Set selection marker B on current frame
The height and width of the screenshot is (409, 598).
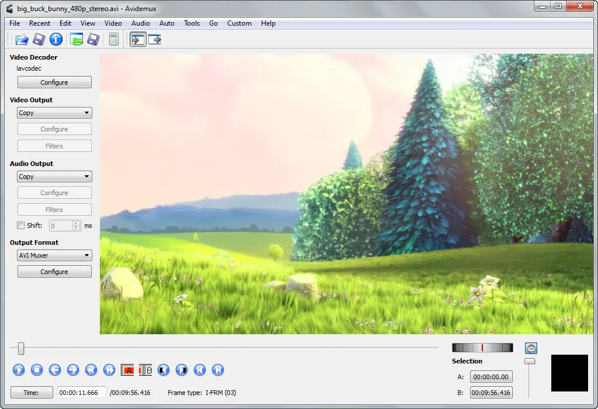(x=145, y=370)
